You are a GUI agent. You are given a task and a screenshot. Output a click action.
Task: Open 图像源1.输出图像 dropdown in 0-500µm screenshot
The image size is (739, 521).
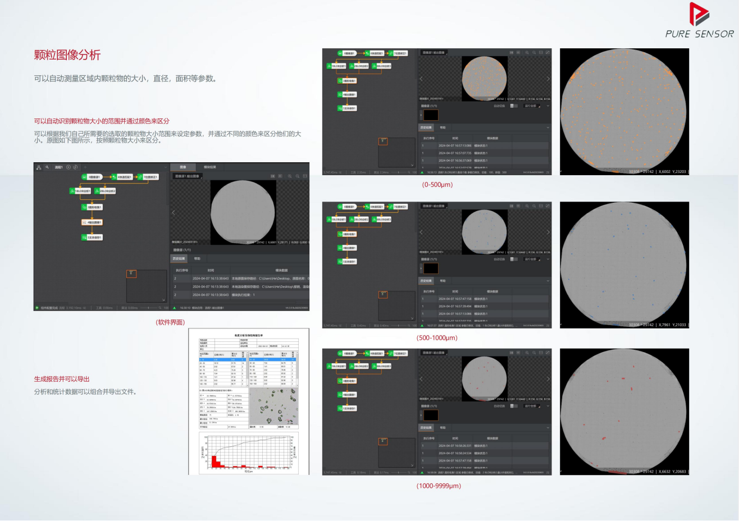point(434,52)
